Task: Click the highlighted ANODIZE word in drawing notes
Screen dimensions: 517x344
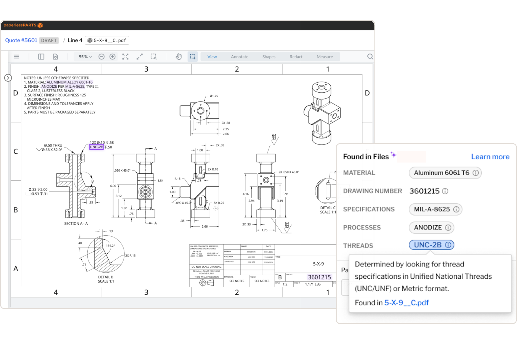Action: click(49, 87)
